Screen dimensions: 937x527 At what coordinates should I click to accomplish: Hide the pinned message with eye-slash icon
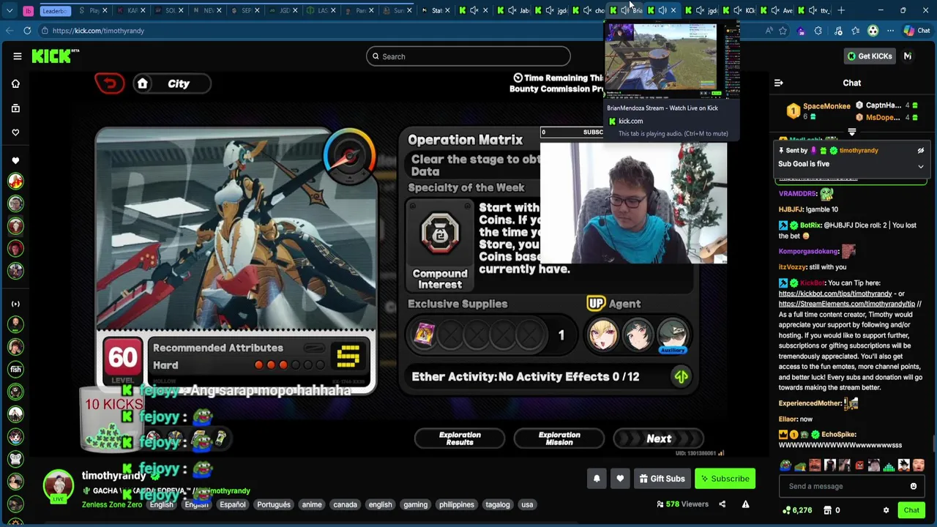[x=921, y=151]
